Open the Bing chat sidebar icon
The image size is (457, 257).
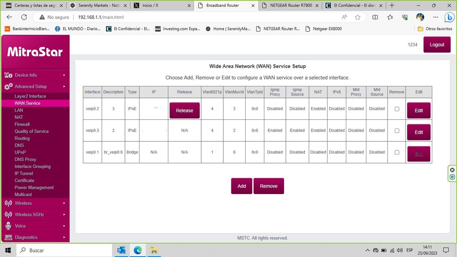449,17
